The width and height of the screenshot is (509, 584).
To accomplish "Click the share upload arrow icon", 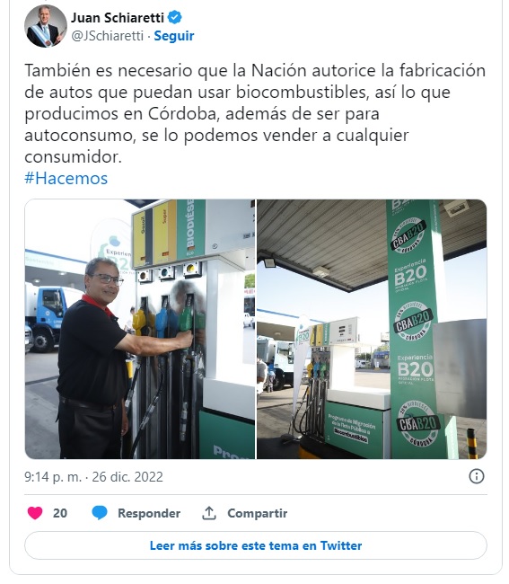I will 209,513.
